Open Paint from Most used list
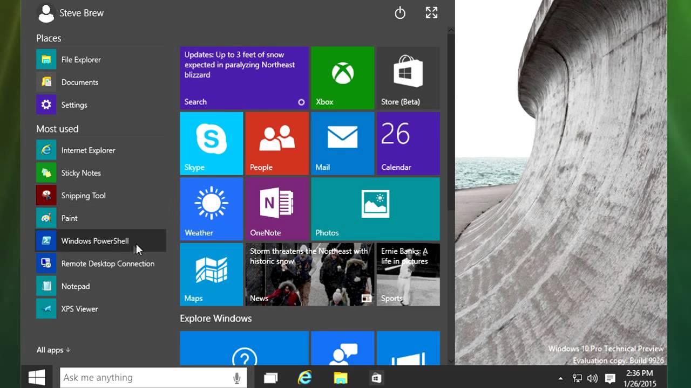 pyautogui.click(x=100, y=218)
